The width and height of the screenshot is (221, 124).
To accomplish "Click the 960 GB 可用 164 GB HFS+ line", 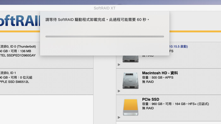I will [176, 104].
